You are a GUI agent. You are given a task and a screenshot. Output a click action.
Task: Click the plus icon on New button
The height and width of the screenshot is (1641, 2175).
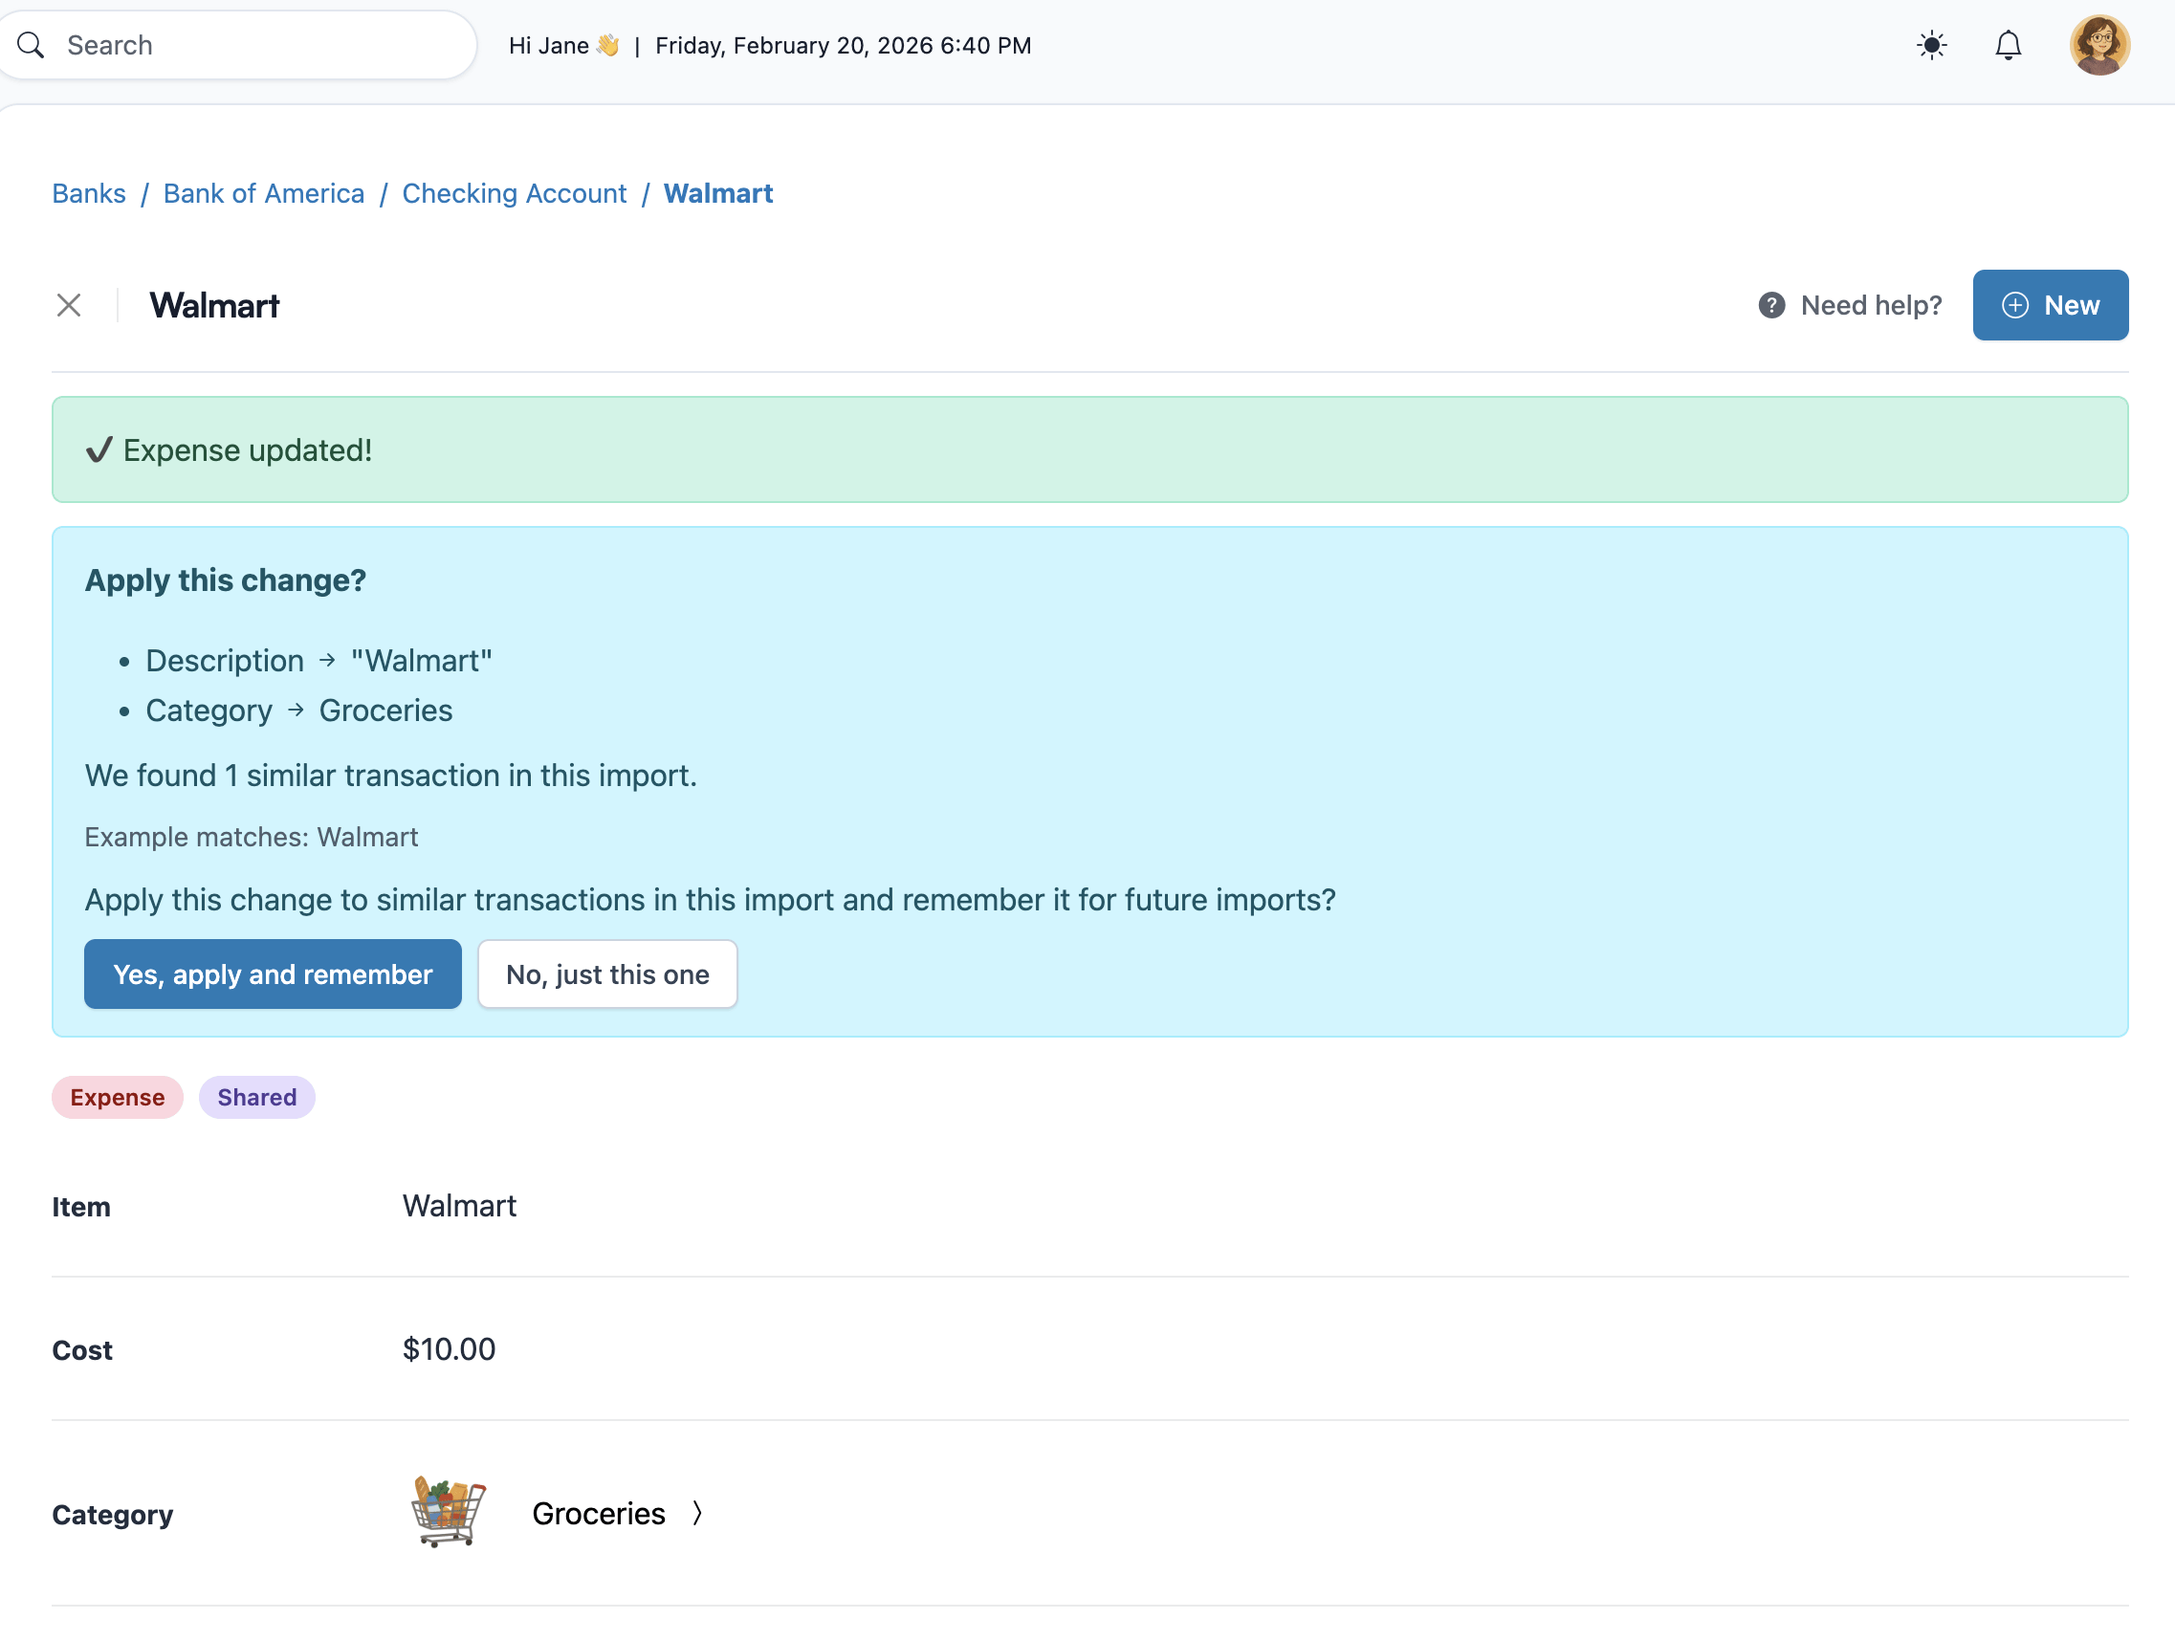2014,306
